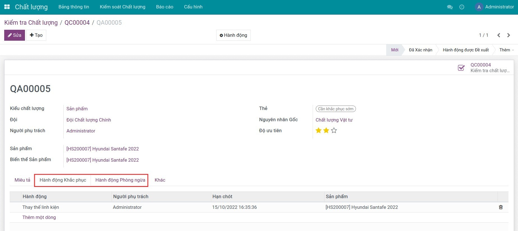The image size is (518, 231).
Task: Click the Administrator avatar icon
Action: 479,7
